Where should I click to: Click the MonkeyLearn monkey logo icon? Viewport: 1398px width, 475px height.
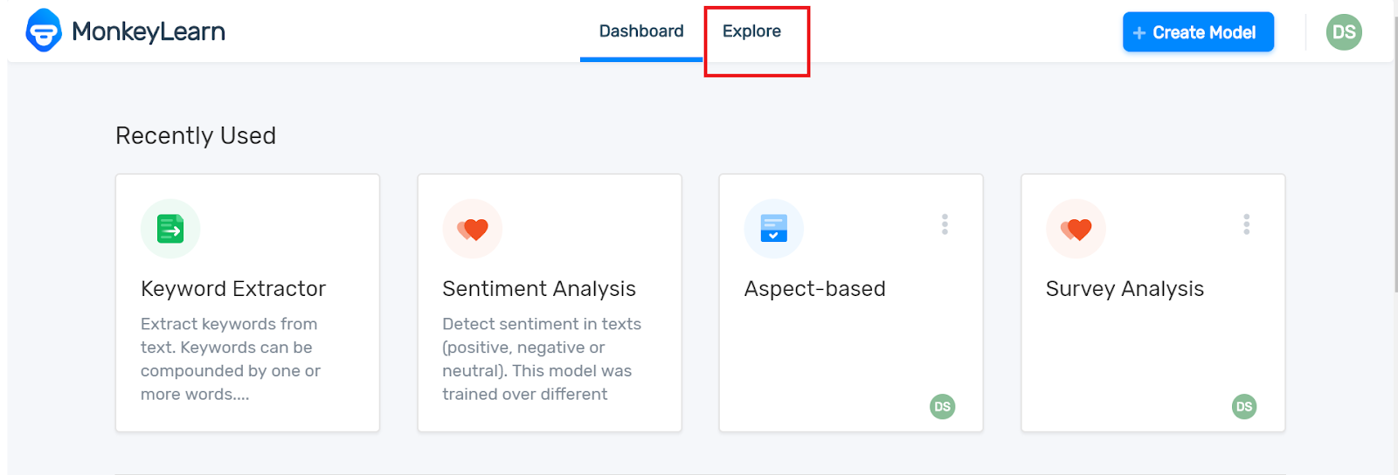[44, 31]
